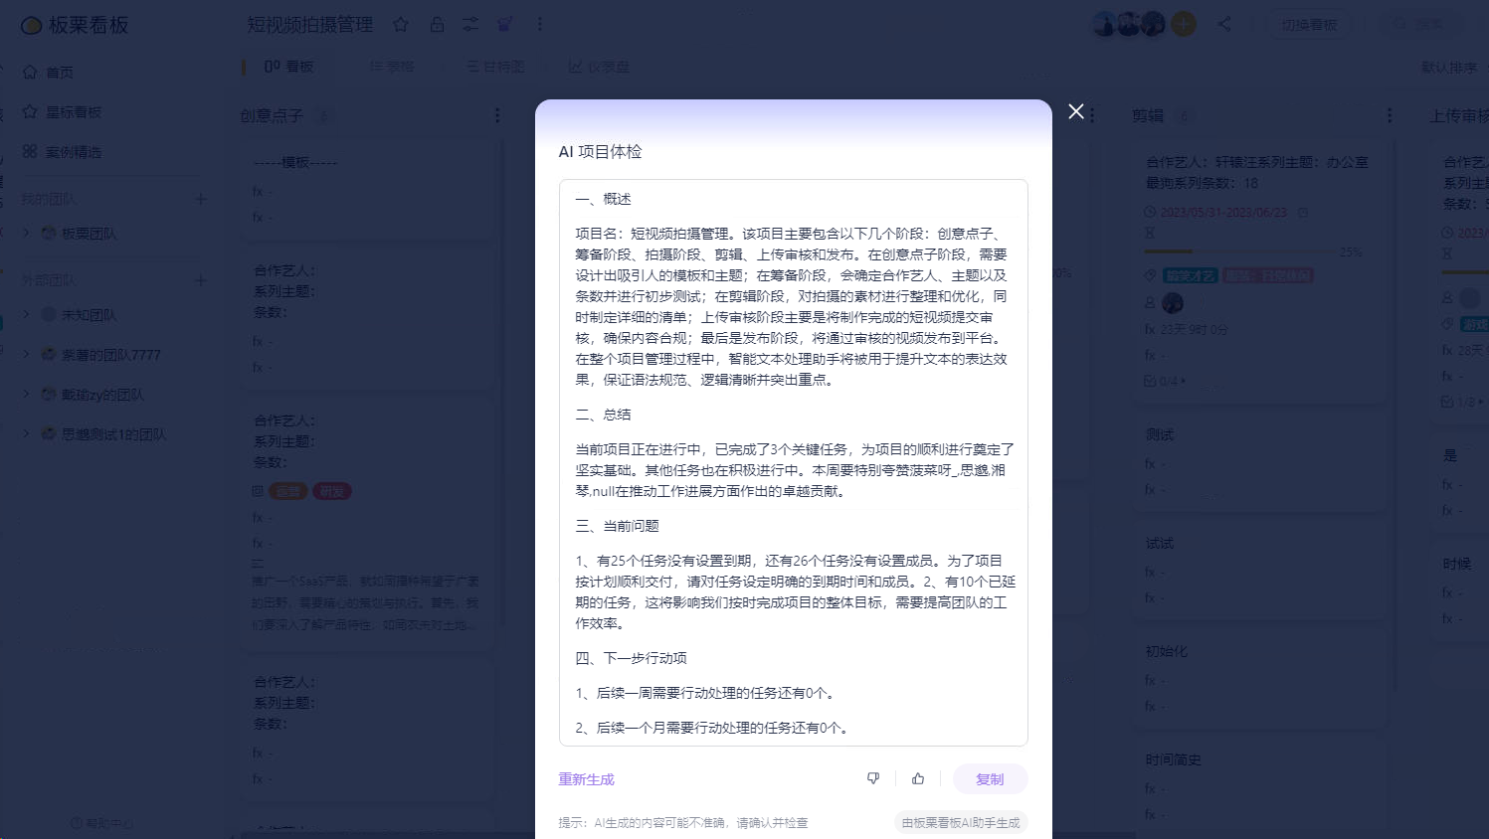Add a team next to 我的团队
Viewport: 1489px width, 839px height.
coord(200,199)
